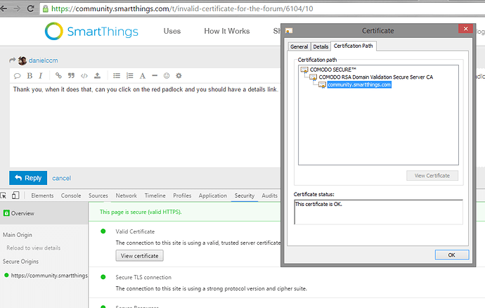Click the green padlock in address bar

pyautogui.click(x=46, y=8)
